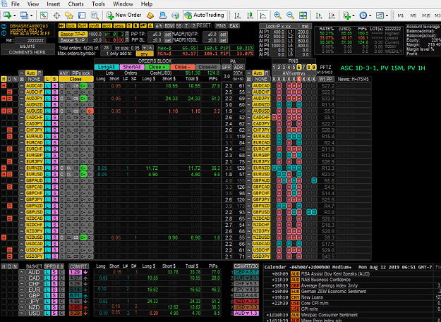Decrease lot size with down arrow
This screenshot has height=322, width=441.
(145, 48)
